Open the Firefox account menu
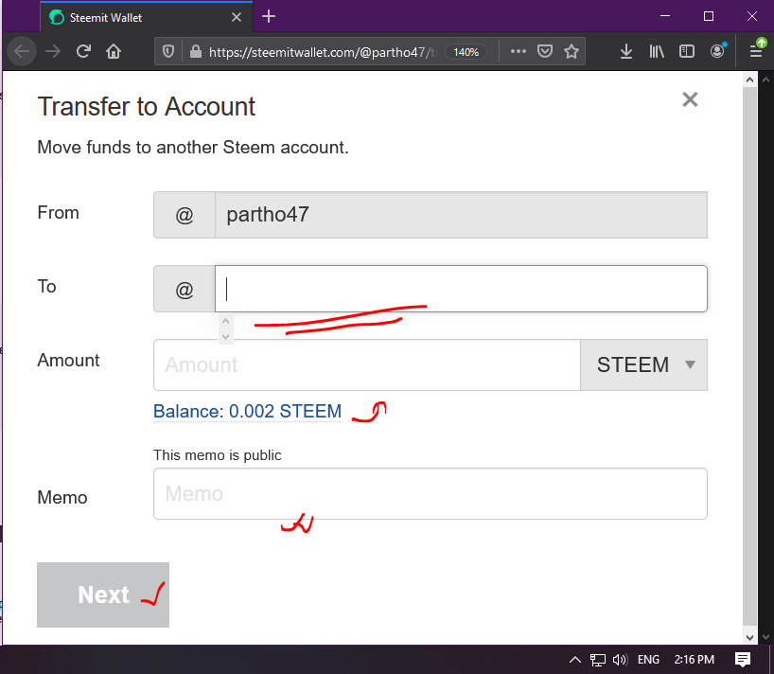The height and width of the screenshot is (674, 774). click(717, 51)
